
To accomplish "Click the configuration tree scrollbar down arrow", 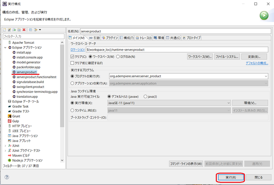I will pos(62,160).
